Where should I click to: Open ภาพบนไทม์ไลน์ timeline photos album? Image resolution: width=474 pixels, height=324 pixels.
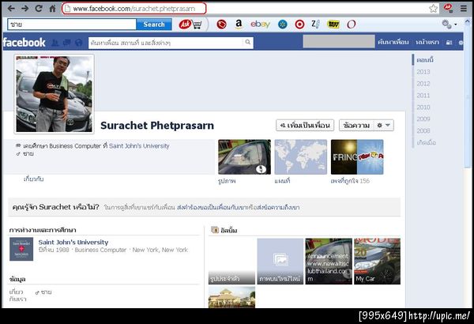(280, 262)
